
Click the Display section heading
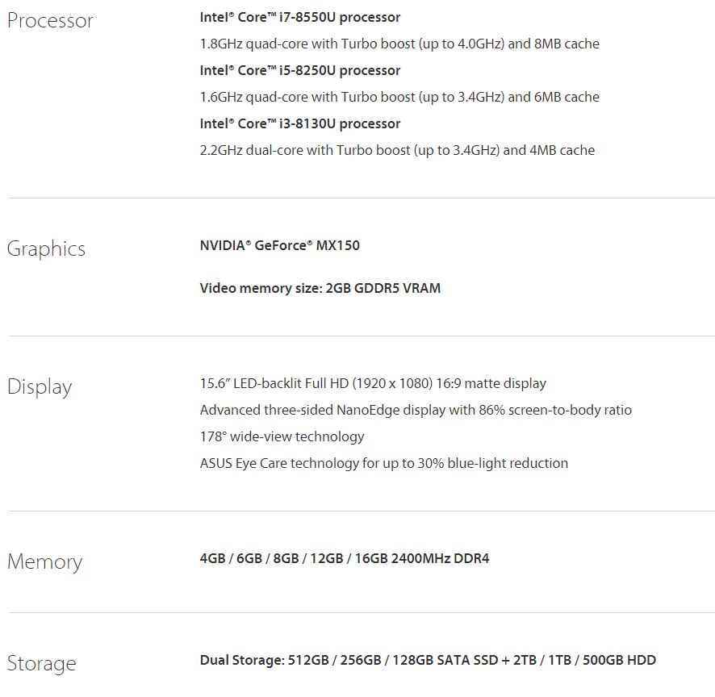tap(40, 387)
